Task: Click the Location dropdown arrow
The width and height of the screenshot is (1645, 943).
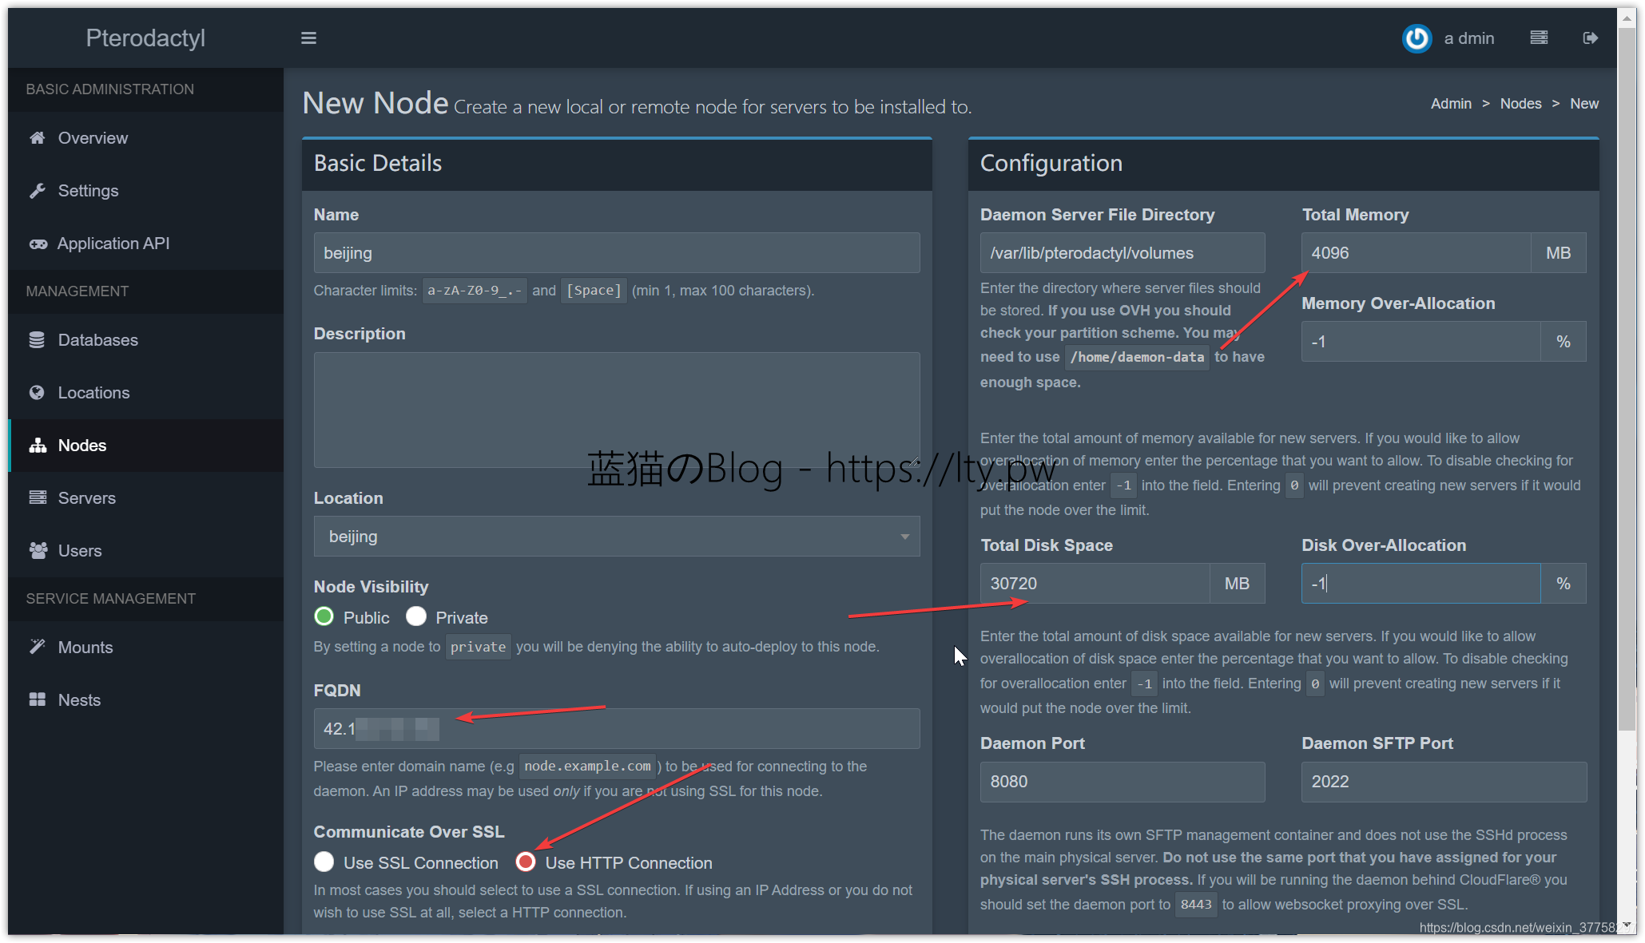Action: click(x=904, y=537)
